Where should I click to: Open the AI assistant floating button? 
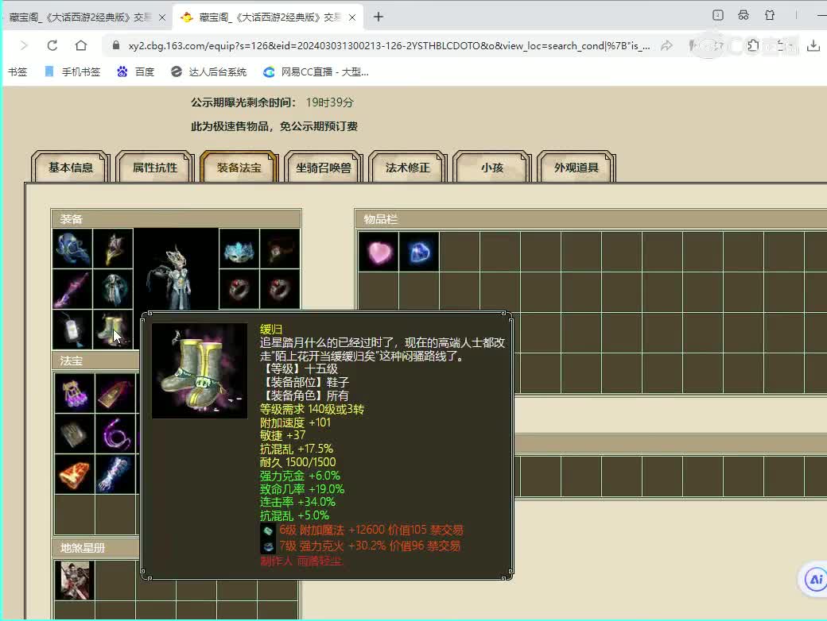tap(815, 580)
